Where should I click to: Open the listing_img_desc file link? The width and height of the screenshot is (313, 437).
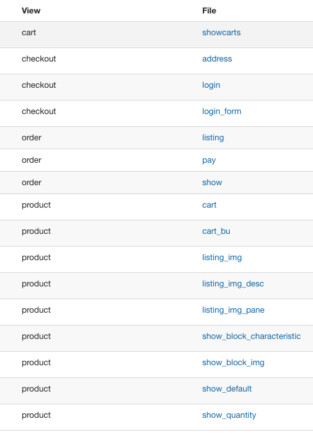coord(233,284)
